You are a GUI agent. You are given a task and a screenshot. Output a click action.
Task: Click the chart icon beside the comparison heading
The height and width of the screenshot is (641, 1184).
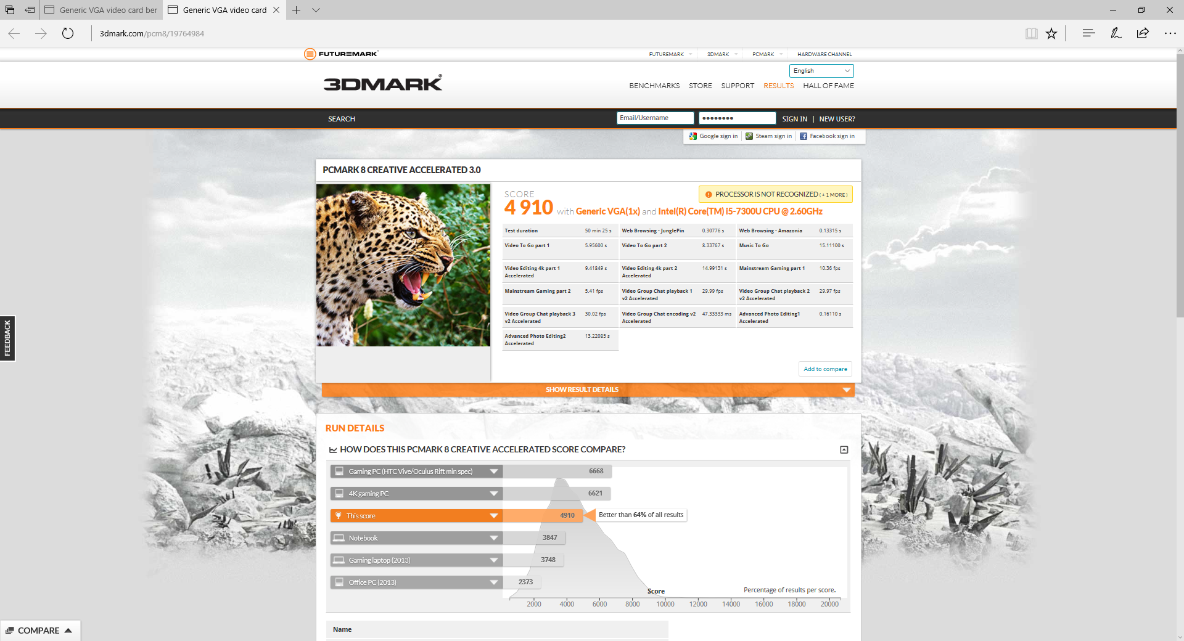[x=333, y=450]
